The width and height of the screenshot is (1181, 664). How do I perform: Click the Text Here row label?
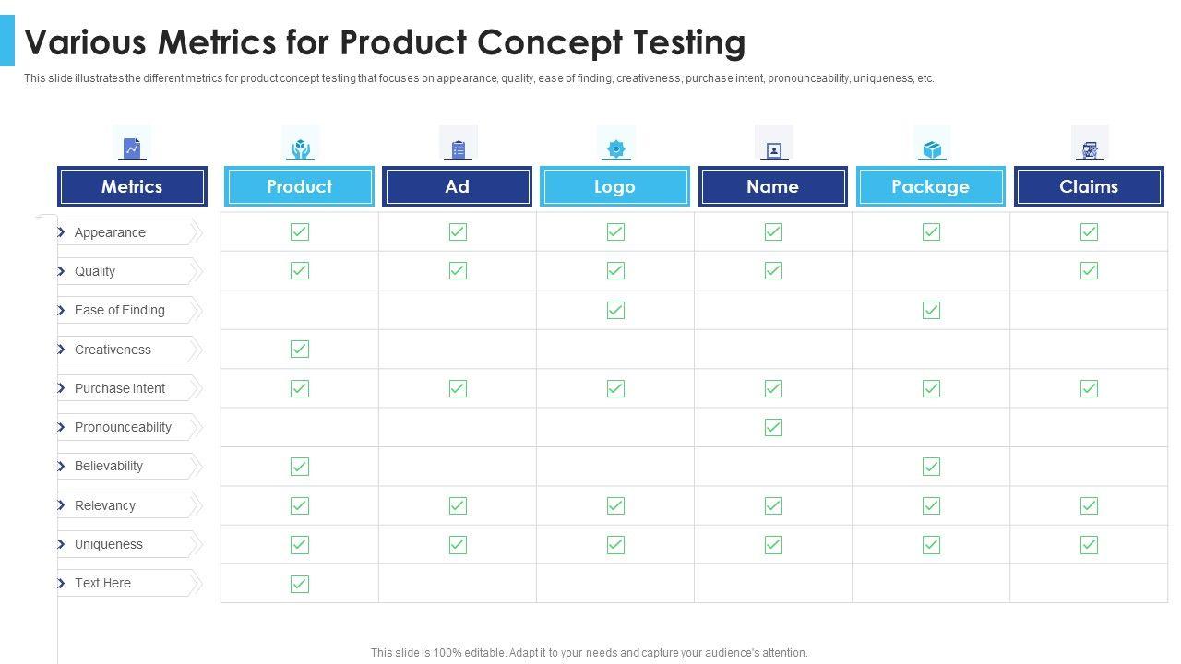102,583
